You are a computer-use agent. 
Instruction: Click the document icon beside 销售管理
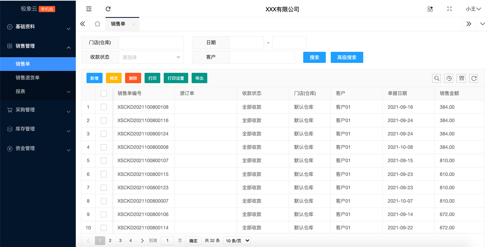point(10,46)
